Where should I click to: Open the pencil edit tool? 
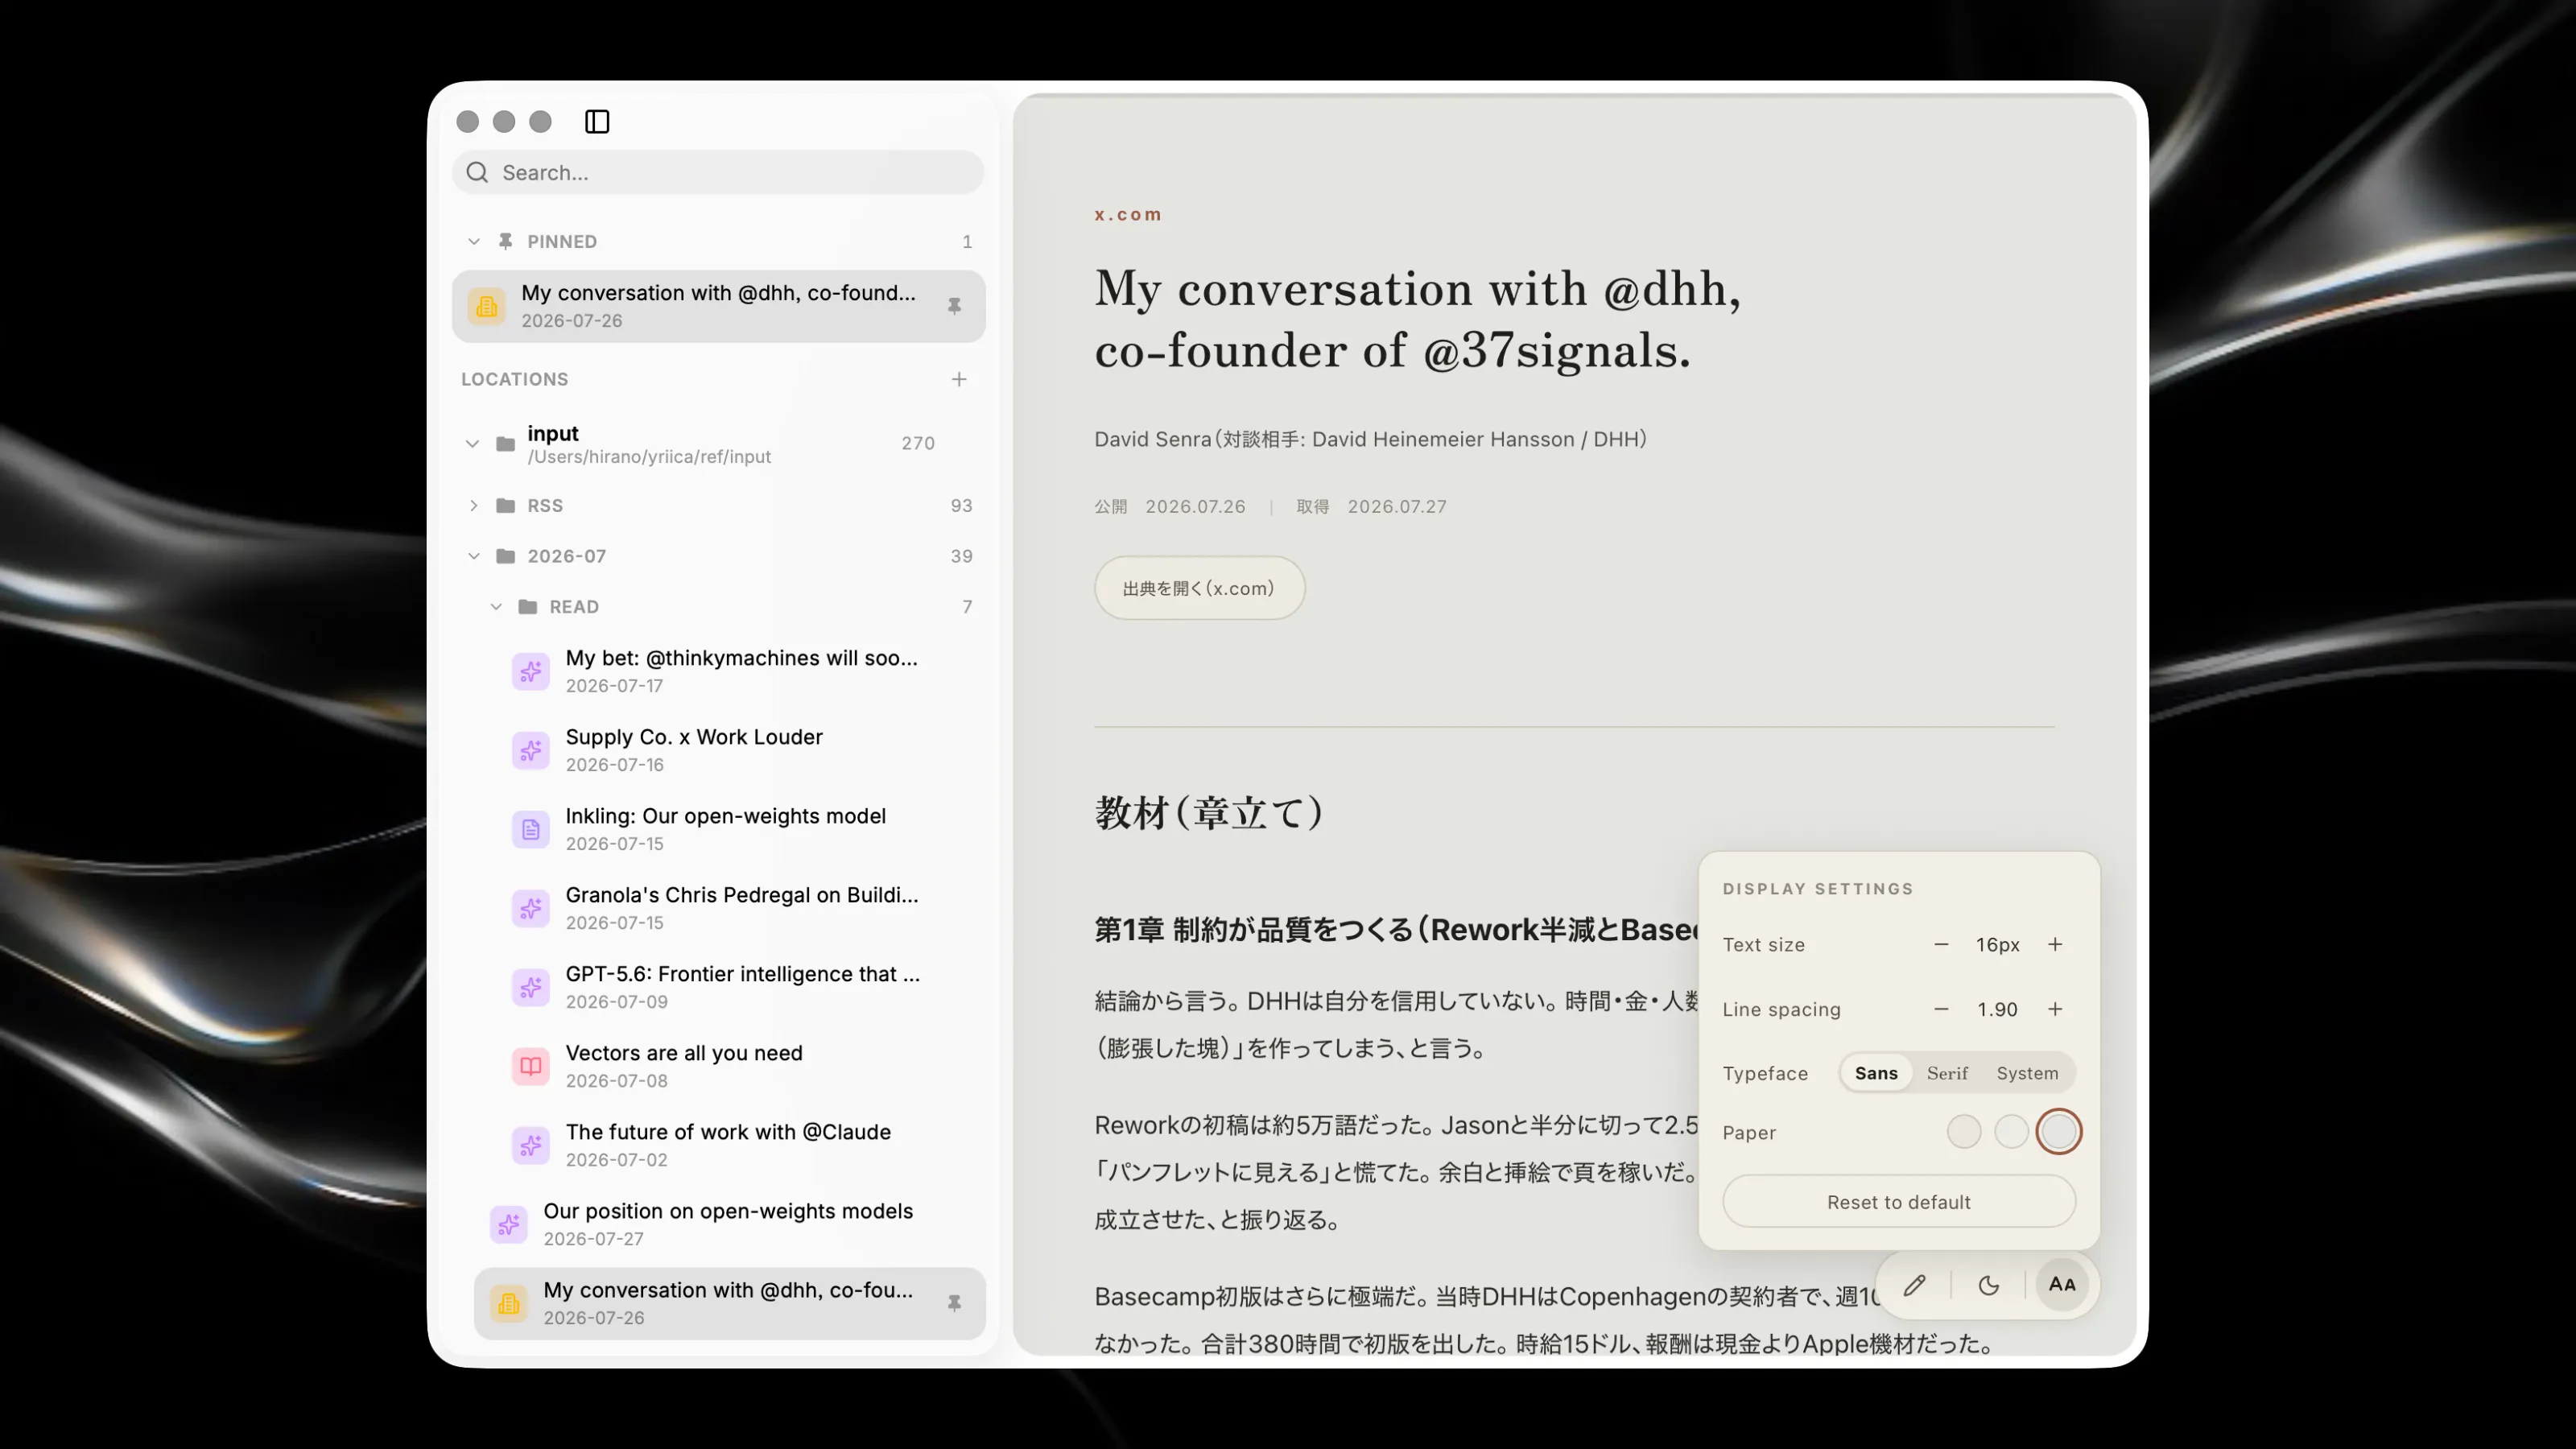click(1914, 1285)
